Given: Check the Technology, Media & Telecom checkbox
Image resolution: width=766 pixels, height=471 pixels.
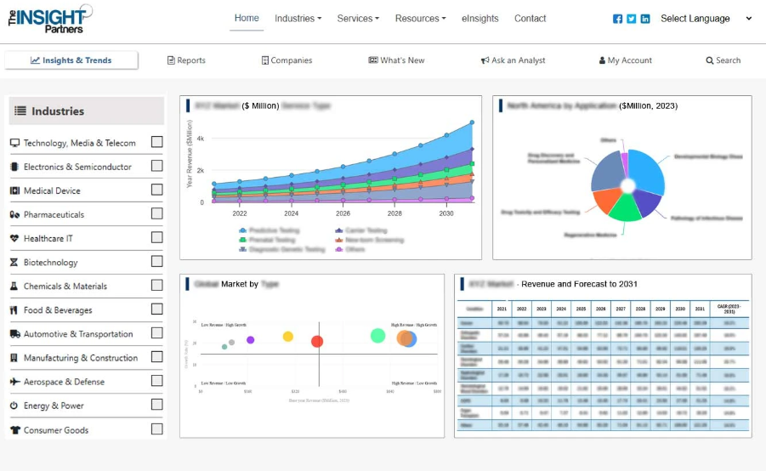Looking at the screenshot, I should (157, 142).
